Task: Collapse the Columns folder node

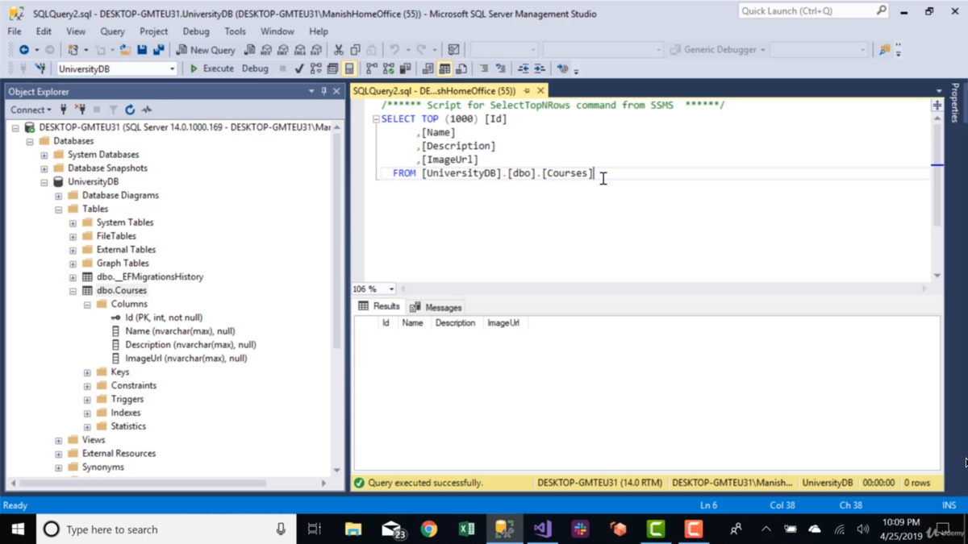Action: click(x=88, y=305)
